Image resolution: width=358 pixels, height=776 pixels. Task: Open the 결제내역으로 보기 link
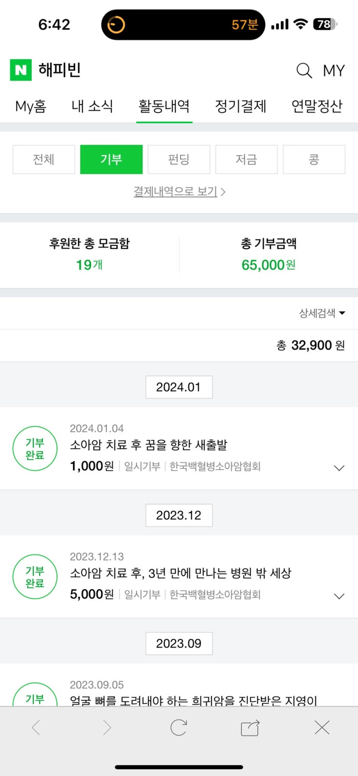179,192
